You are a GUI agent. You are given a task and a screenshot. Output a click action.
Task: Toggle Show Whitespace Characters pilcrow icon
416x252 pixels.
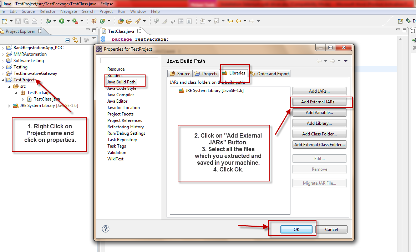pos(189,21)
